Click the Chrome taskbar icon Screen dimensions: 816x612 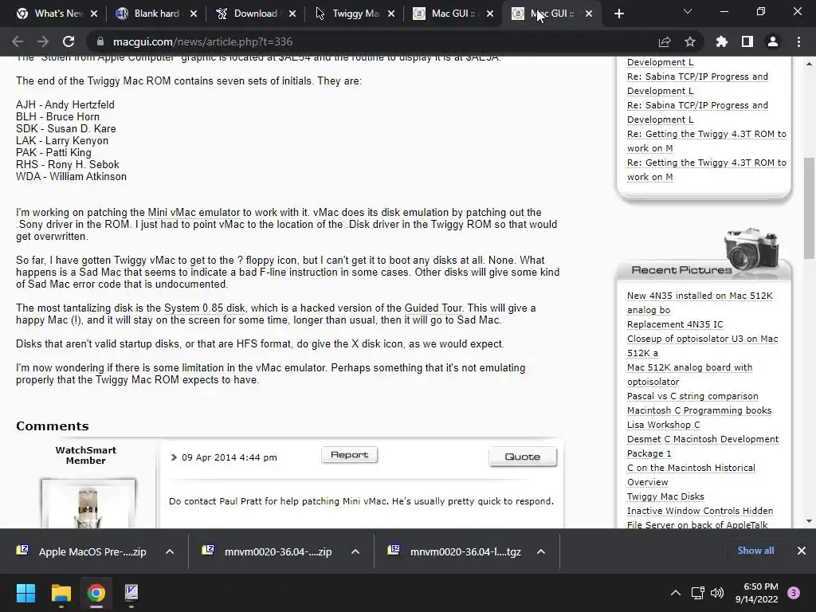click(96, 593)
